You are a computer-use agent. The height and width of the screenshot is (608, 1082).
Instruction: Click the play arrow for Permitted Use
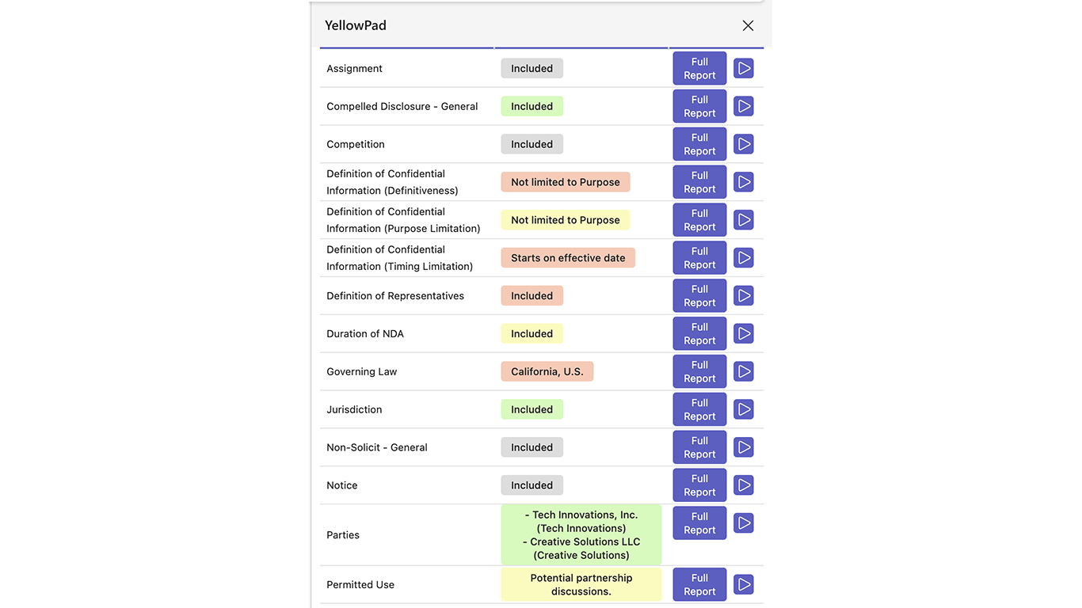coord(743,584)
